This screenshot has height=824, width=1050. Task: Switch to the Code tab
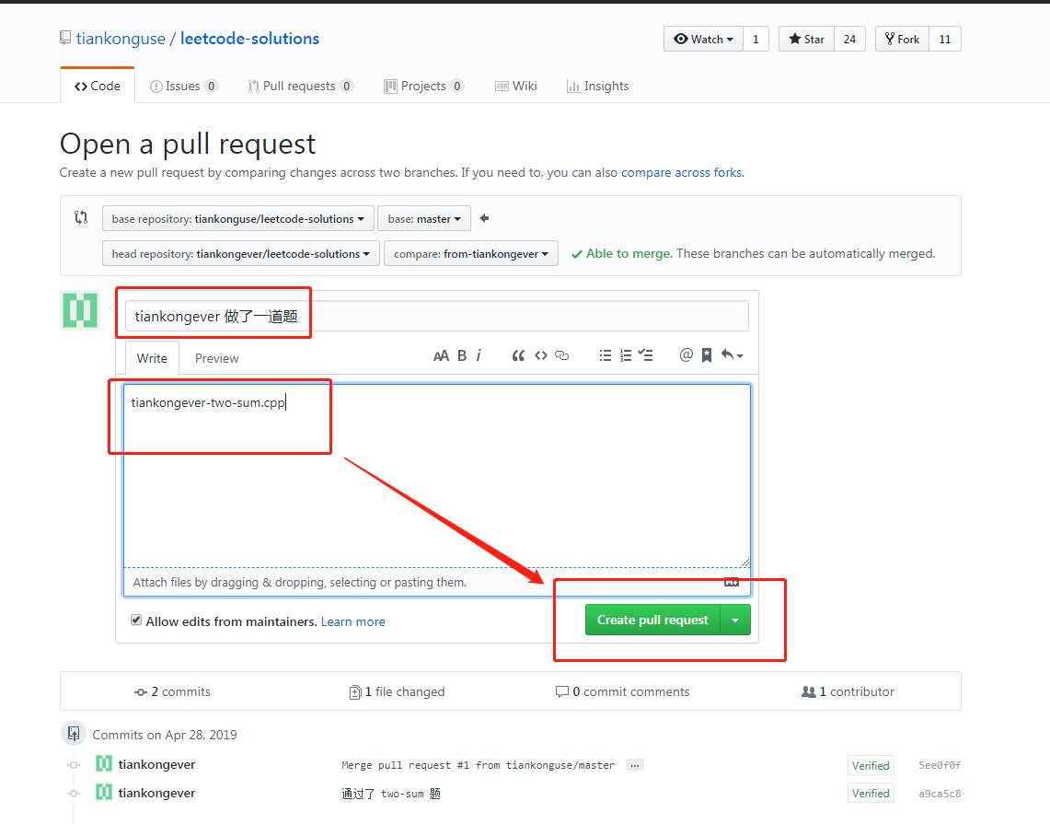[x=98, y=86]
